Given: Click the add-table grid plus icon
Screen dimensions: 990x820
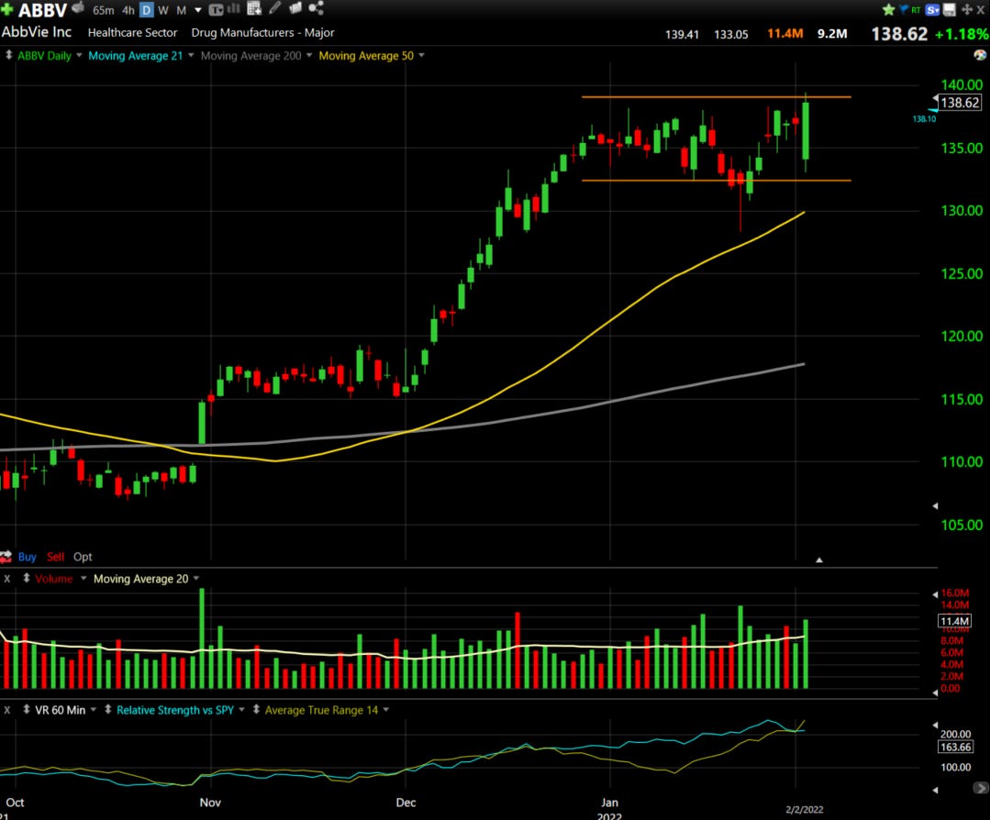Looking at the screenshot, I should pos(254,8).
